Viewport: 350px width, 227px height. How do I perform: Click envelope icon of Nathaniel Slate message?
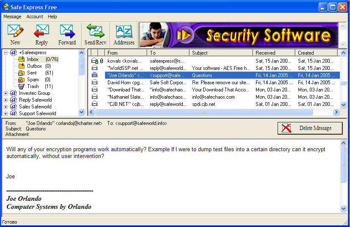tap(95, 97)
